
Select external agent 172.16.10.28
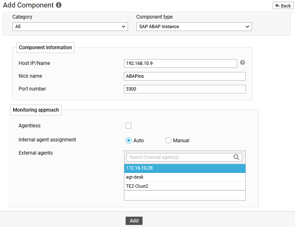(x=185, y=168)
